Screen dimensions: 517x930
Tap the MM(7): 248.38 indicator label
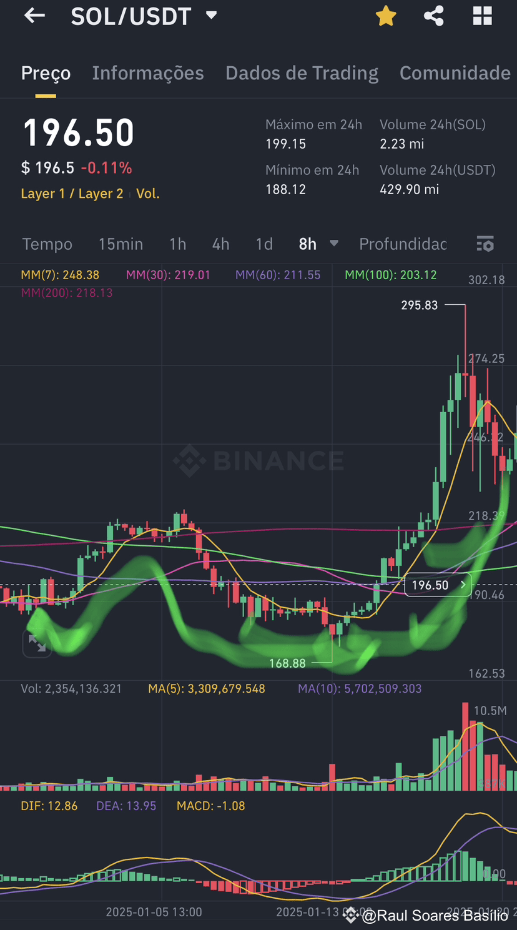pyautogui.click(x=60, y=275)
